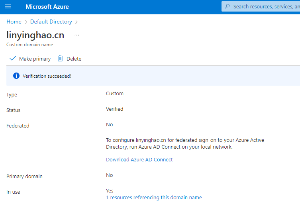The width and height of the screenshot is (300, 210).
Task: Click the linyinghao.cn page title
Action: pos(35,35)
